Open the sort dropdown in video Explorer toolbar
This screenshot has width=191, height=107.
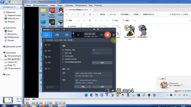tap(115, 21)
